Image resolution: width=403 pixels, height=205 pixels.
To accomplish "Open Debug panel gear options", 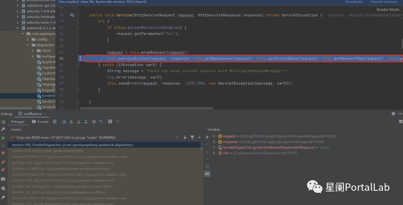I will click(x=393, y=113).
